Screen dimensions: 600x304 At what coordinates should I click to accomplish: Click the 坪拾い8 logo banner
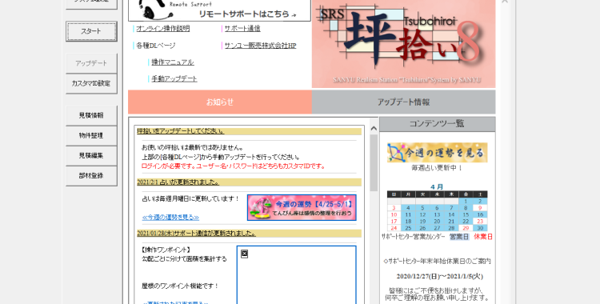404,44
